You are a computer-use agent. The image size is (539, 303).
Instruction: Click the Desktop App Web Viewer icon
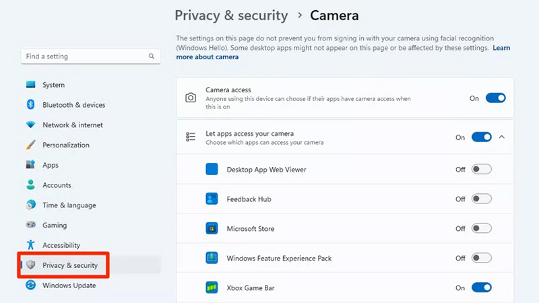tap(212, 169)
